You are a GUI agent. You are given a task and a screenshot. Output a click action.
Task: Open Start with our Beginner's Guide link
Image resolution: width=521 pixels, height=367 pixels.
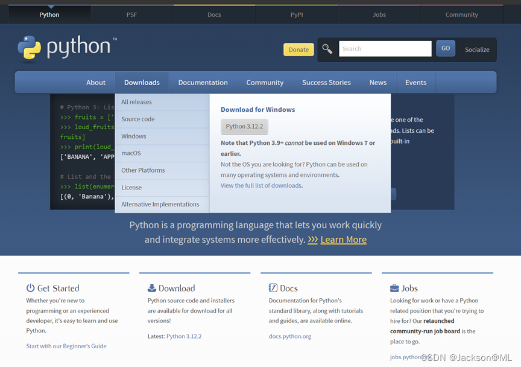tap(66, 346)
